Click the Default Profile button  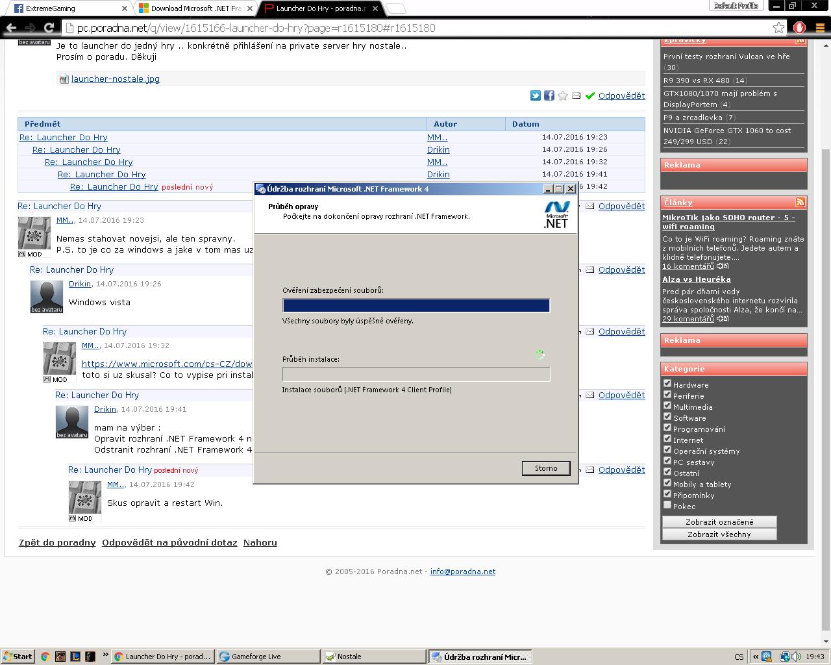(x=736, y=6)
